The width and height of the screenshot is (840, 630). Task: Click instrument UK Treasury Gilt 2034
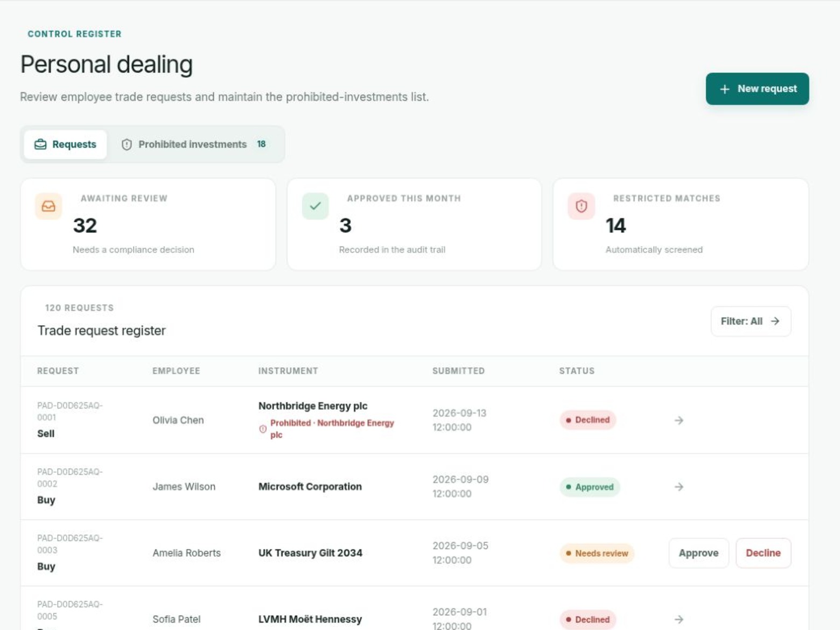tap(310, 553)
